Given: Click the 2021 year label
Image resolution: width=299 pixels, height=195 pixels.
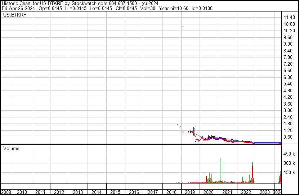Looking at the screenshot, I should tap(227, 192).
